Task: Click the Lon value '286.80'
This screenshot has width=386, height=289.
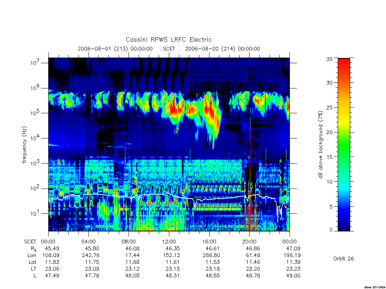Action: (x=211, y=256)
